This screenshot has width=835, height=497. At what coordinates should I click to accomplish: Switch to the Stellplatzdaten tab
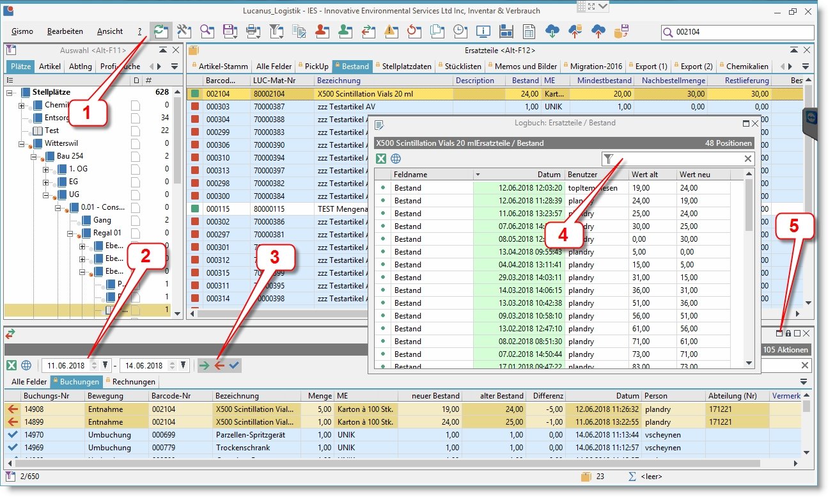tap(403, 66)
